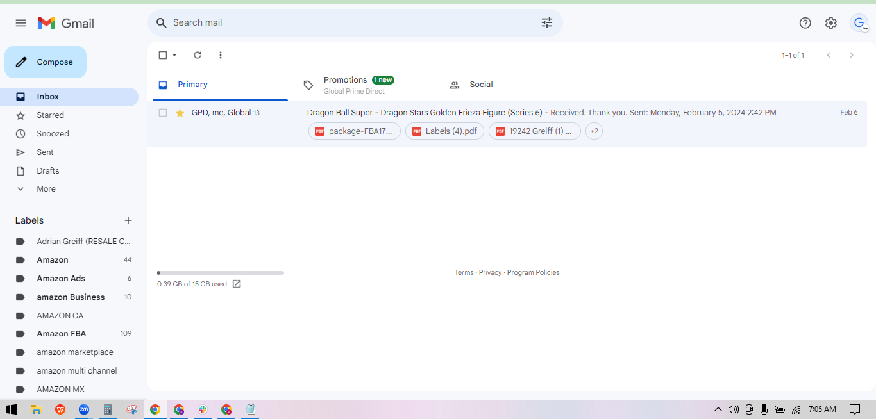Open the Inbox folder
This screenshot has height=419, width=876.
(x=69, y=97)
